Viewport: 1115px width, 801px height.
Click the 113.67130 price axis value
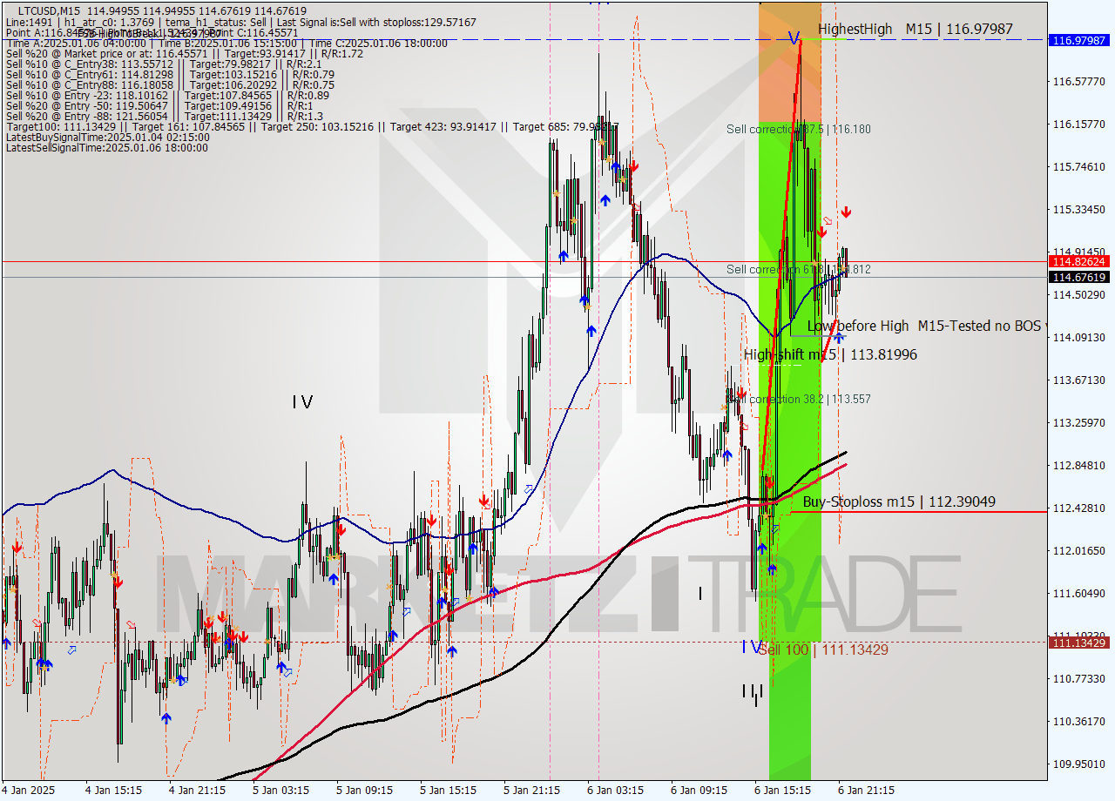(x=1079, y=380)
